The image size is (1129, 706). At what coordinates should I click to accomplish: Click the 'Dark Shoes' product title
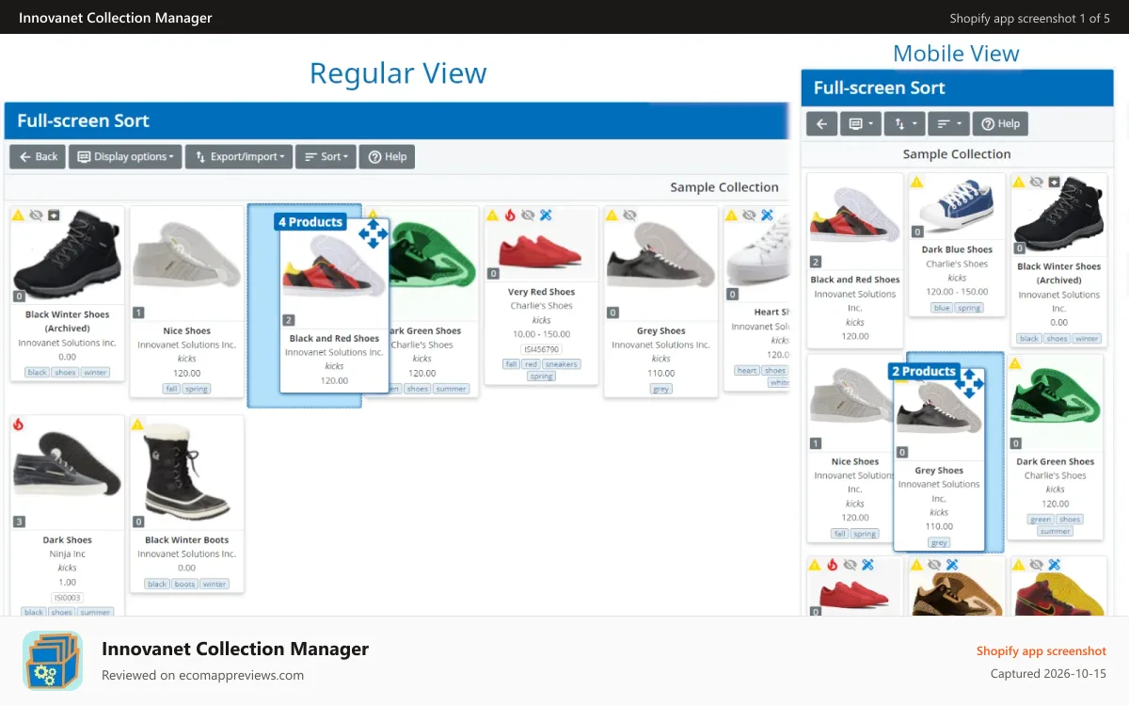pyautogui.click(x=68, y=540)
